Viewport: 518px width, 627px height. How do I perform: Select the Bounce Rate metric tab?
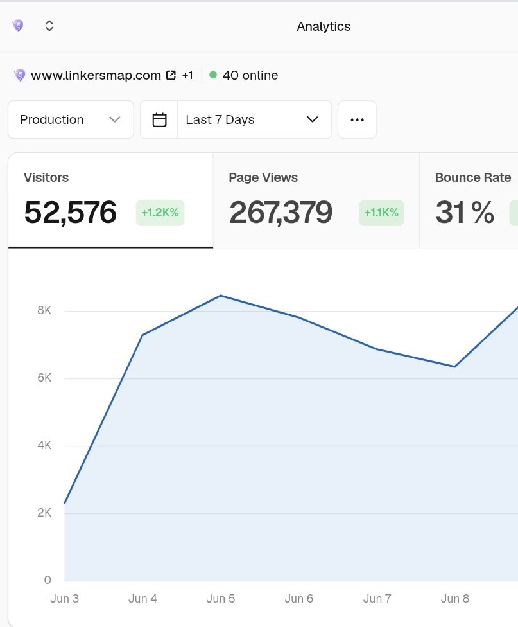pyautogui.click(x=469, y=200)
